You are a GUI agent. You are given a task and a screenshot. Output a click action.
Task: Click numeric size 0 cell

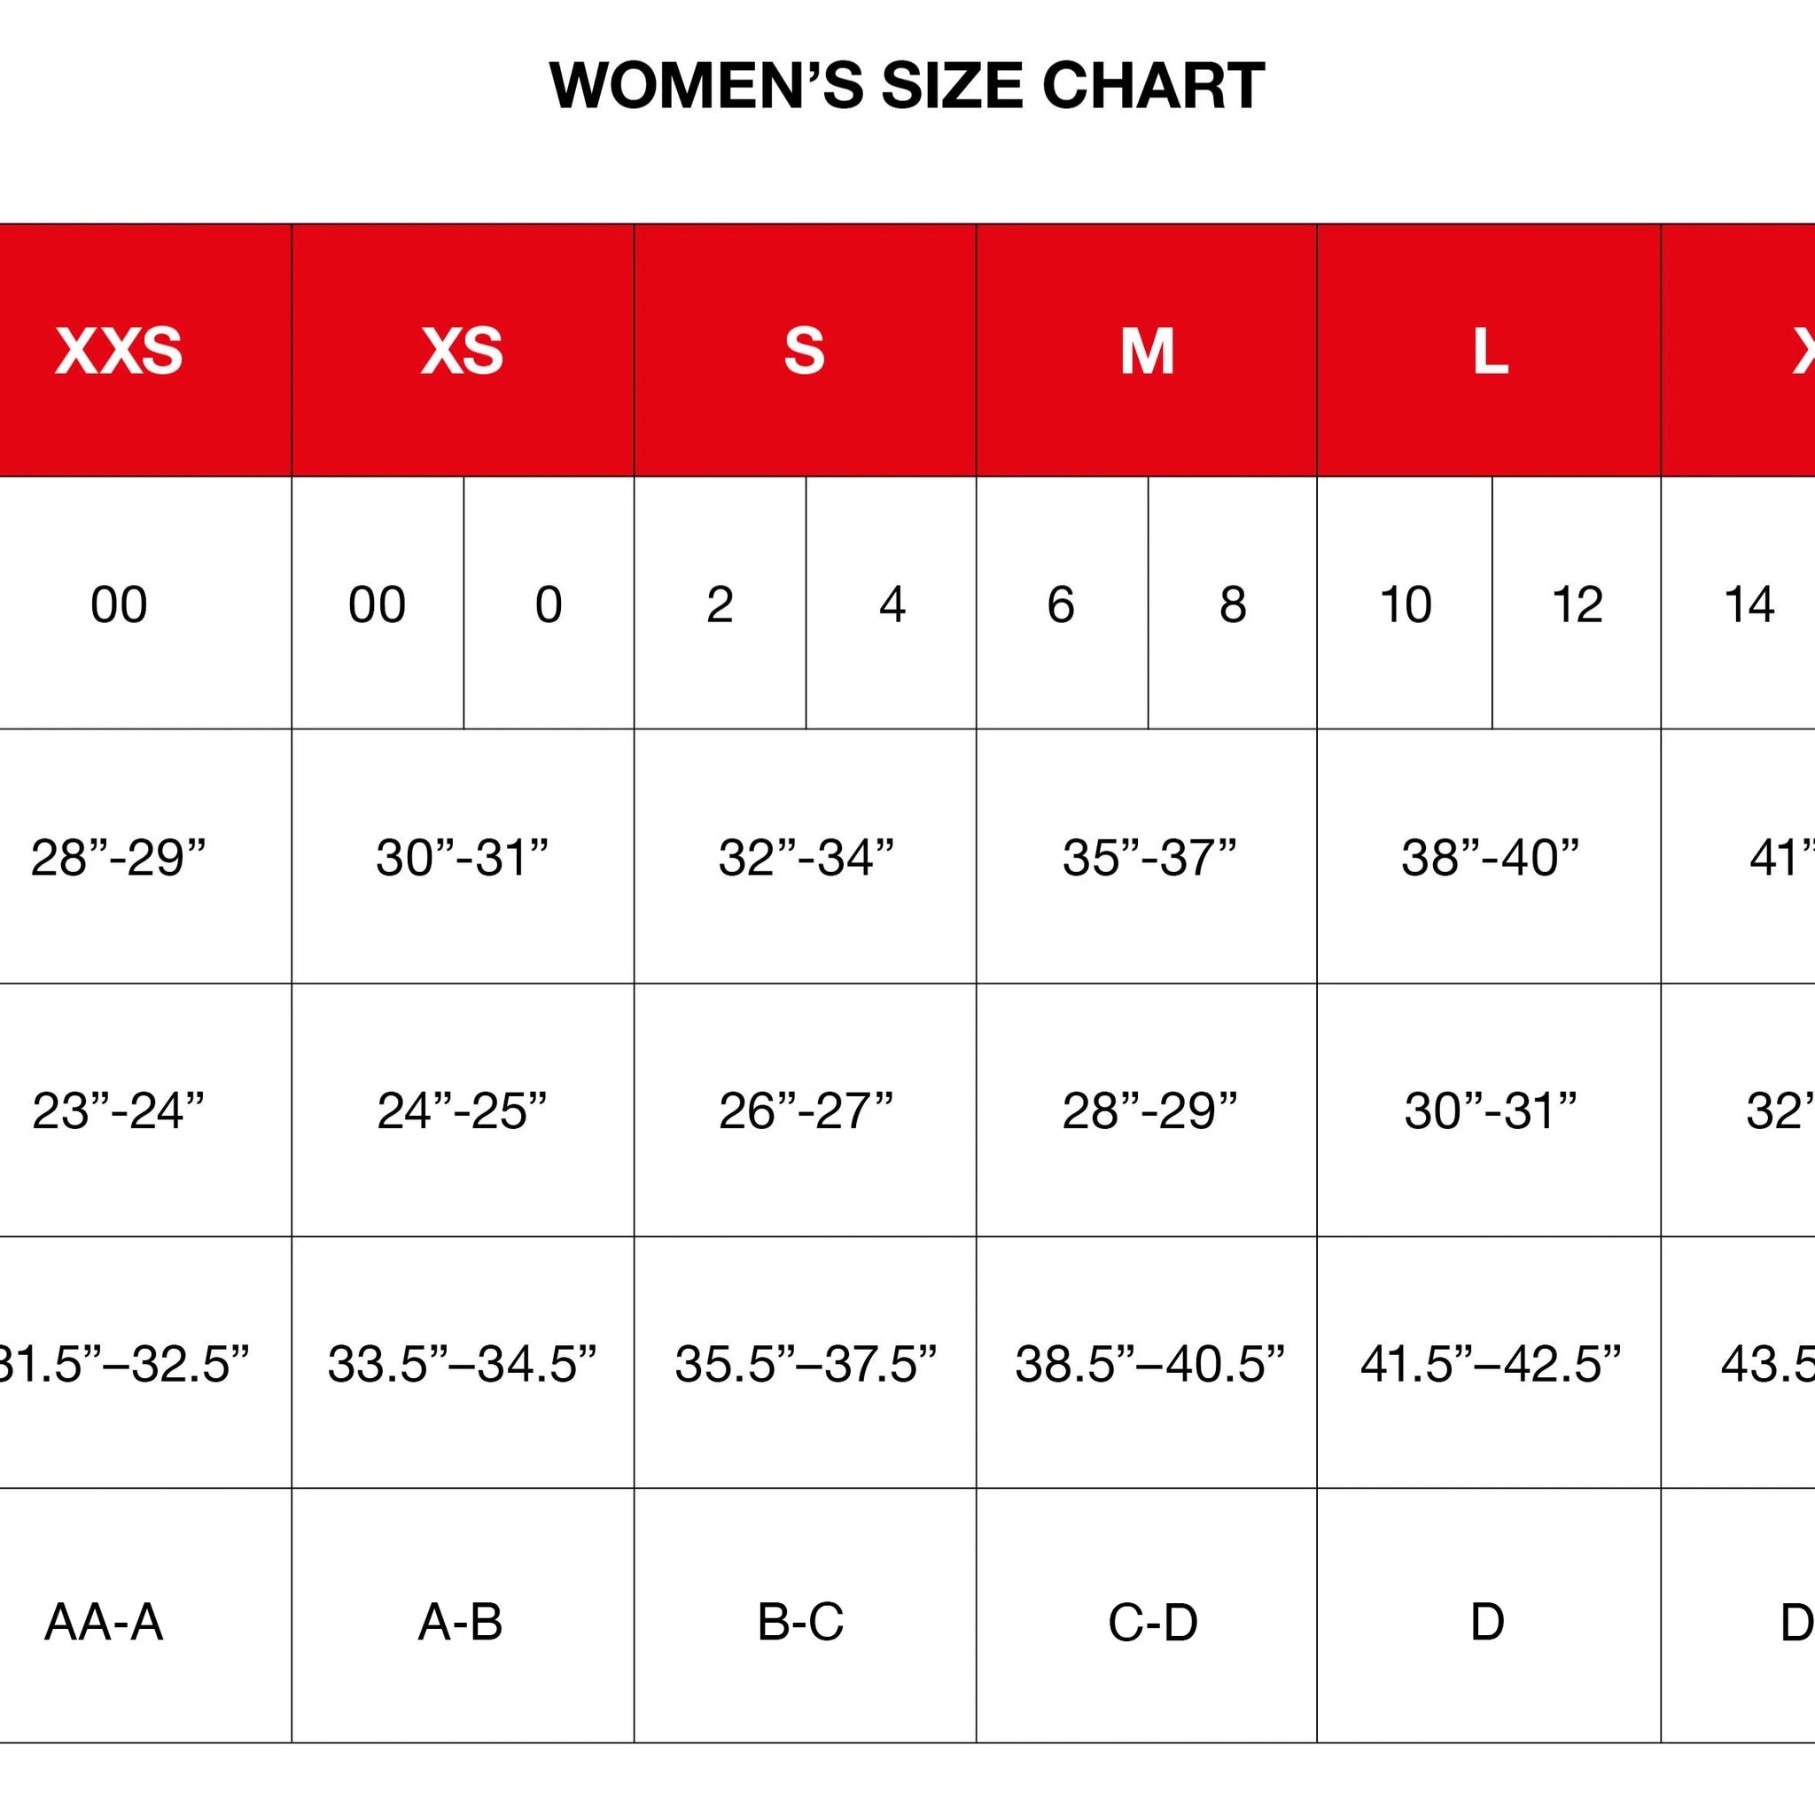pyautogui.click(x=549, y=604)
